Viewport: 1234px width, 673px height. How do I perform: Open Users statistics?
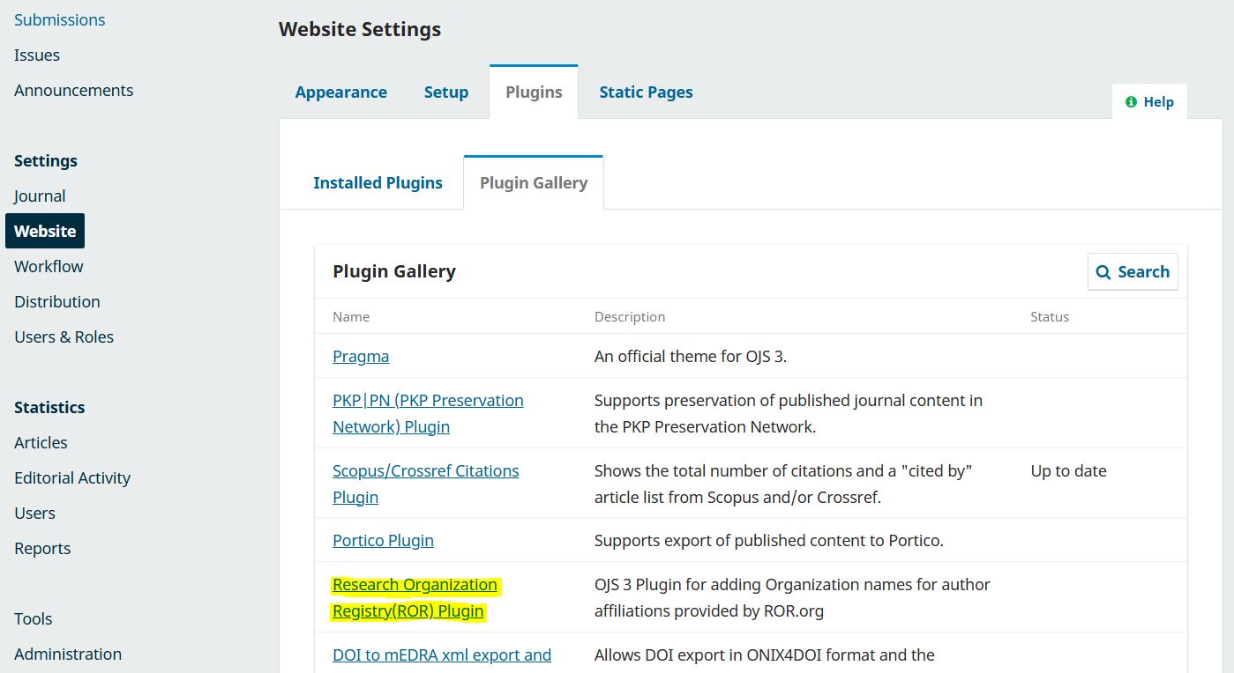(x=34, y=513)
